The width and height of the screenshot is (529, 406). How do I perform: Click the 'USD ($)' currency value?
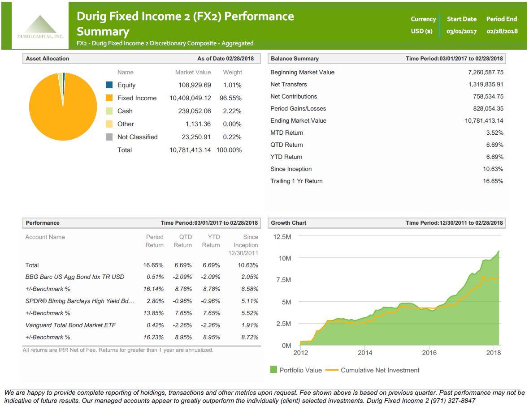(x=421, y=31)
